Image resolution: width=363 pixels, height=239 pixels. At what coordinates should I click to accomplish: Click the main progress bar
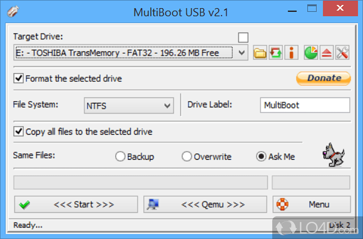pos(141,182)
